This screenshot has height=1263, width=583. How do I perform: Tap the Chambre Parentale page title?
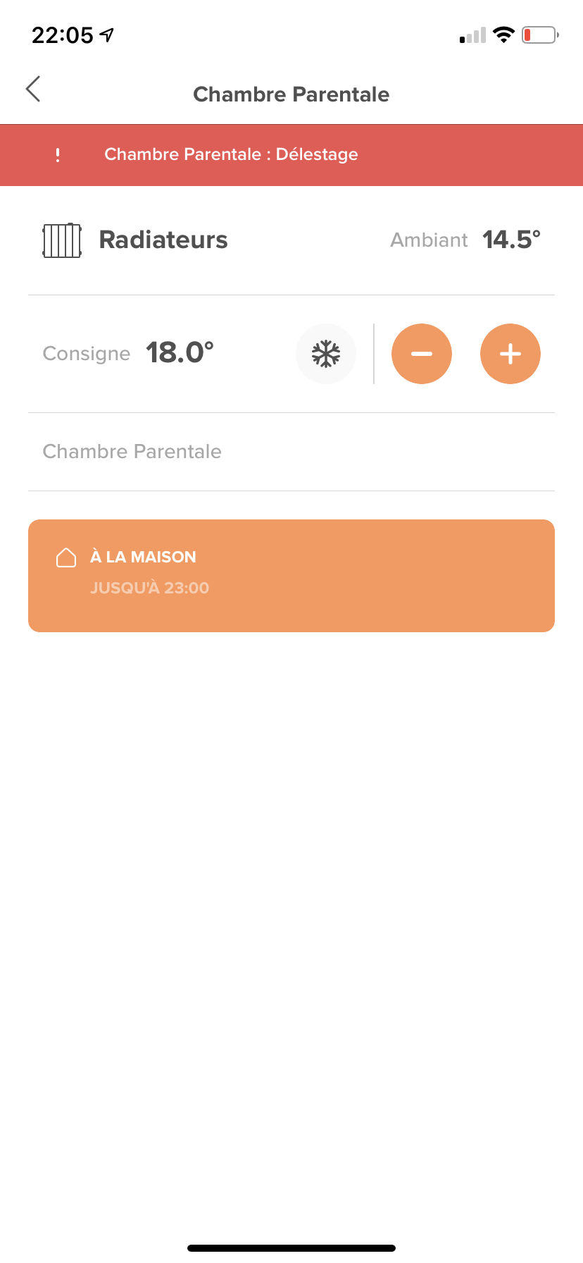pos(291,94)
